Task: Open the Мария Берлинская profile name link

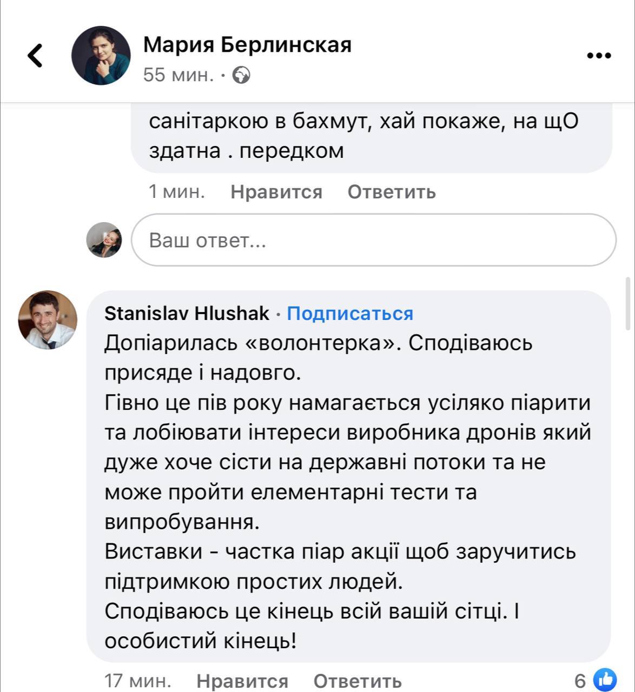Action: pos(247,44)
